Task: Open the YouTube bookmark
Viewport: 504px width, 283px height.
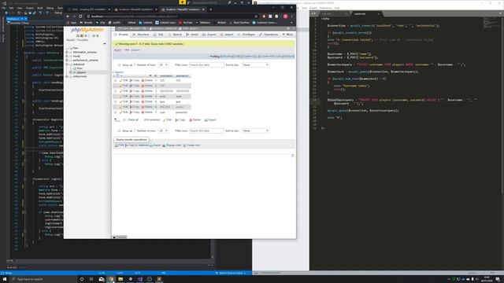Action: (186, 23)
